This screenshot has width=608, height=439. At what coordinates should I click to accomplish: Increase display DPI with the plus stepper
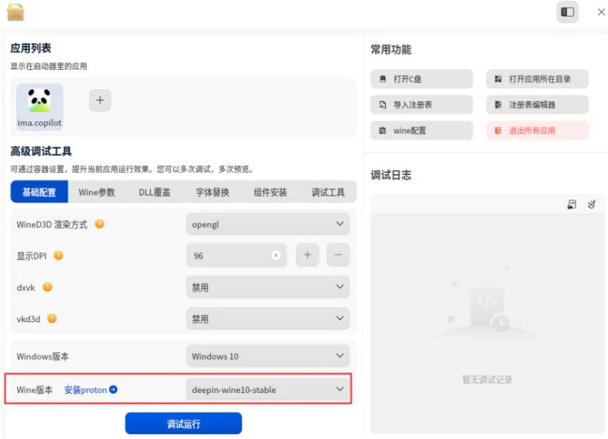[308, 255]
